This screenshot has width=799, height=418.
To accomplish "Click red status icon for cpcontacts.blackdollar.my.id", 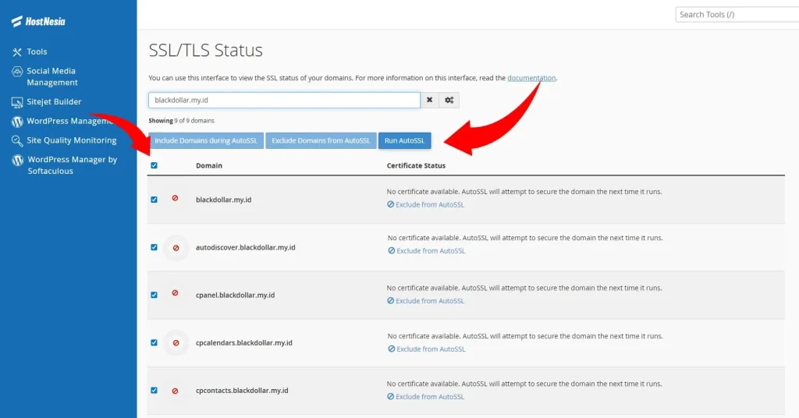I will coord(175,391).
